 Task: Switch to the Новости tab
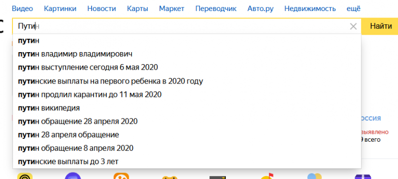[x=101, y=8]
